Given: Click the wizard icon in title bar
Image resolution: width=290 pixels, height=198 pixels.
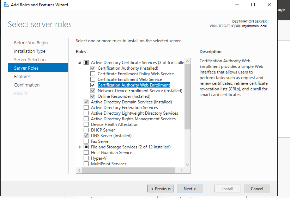Looking at the screenshot, I should 6,5.
